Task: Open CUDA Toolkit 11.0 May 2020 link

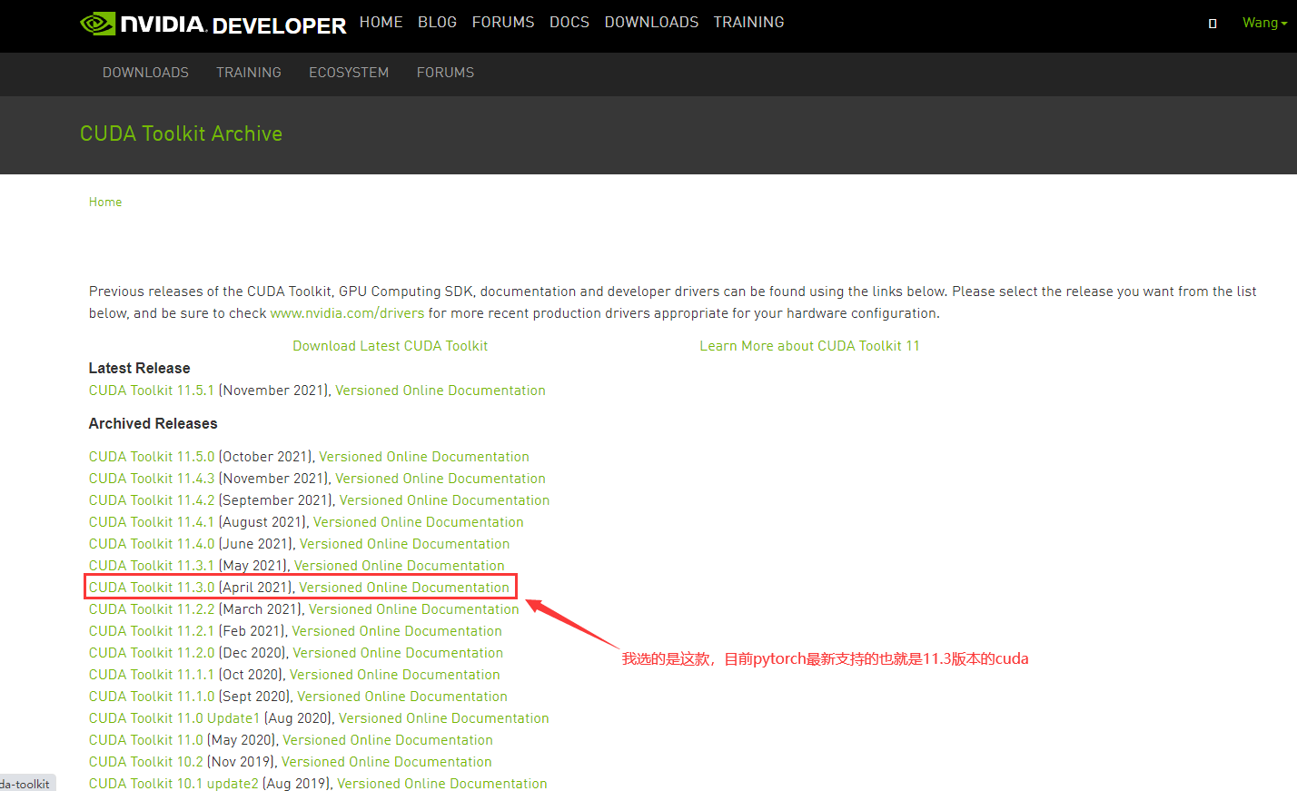Action: [x=146, y=740]
